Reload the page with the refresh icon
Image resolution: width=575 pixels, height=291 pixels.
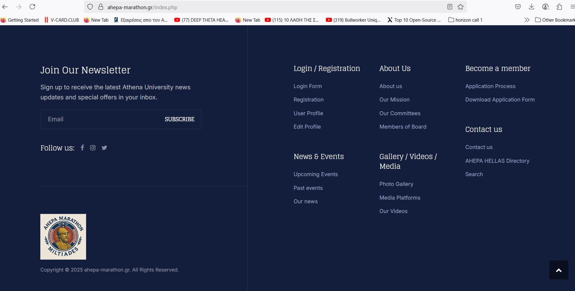pyautogui.click(x=32, y=7)
